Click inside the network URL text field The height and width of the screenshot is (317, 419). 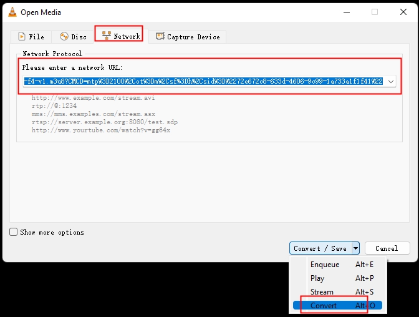(x=203, y=81)
